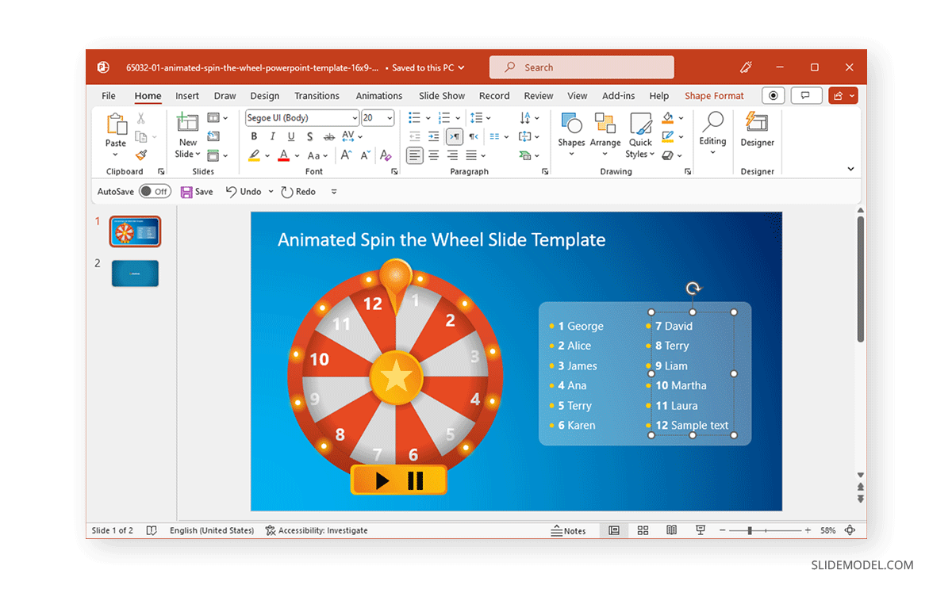Apply bold formatting to text
Image resolution: width=952 pixels, height=589 pixels.
click(254, 136)
